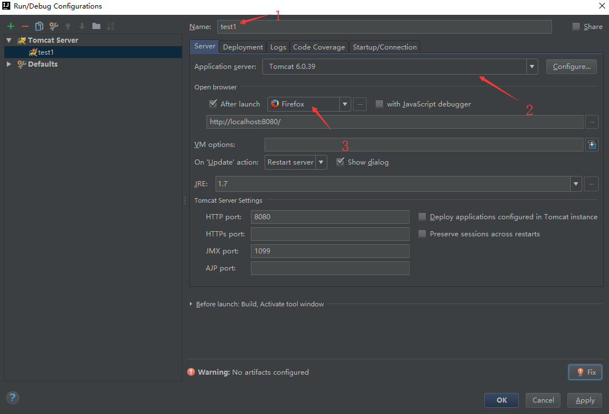This screenshot has width=609, height=414.
Task: Switch to the Deployment tab
Action: [243, 47]
